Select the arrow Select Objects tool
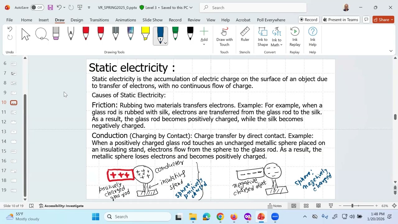Screen dimensions: 398x224 click(26, 34)
